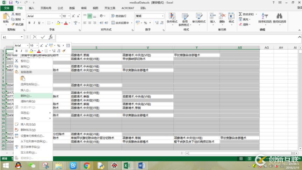Switch to the ACROBAT ribbon tab
302x170 pixels.
tap(128, 8)
